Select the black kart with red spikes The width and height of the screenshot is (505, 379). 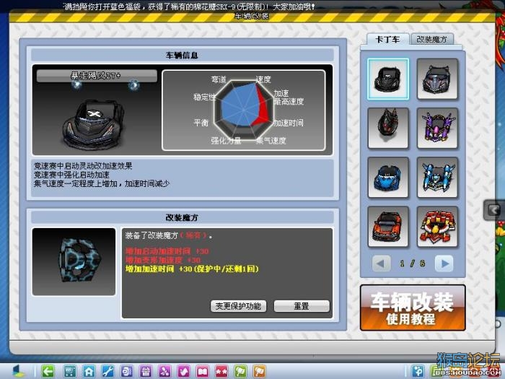point(388,128)
